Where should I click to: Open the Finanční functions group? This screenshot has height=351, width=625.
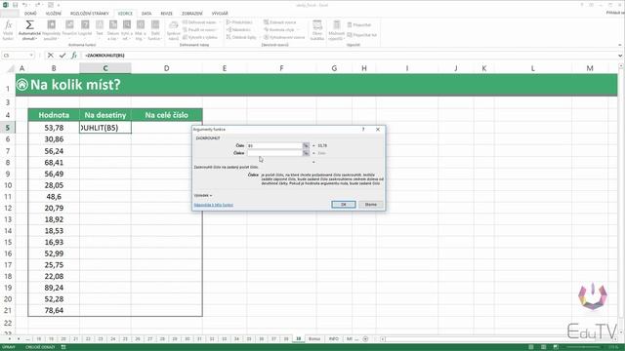[x=69, y=30]
